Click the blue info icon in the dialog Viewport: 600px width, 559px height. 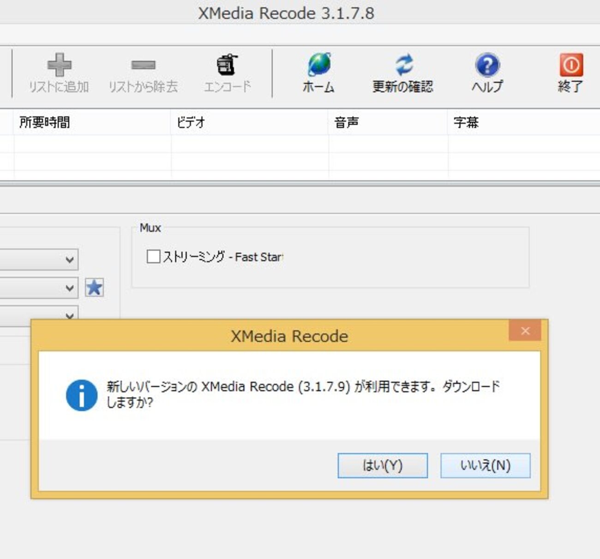tap(82, 395)
